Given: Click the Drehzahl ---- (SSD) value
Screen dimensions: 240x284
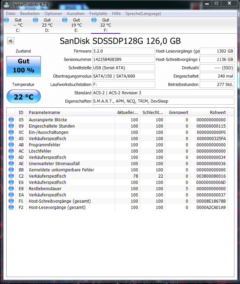Looking at the screenshot, I should point(217,68).
